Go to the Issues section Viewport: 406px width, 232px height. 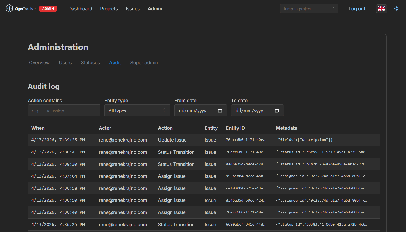[x=133, y=8]
